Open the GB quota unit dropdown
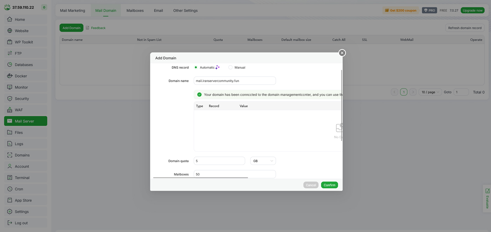The height and width of the screenshot is (232, 491). 263,161
